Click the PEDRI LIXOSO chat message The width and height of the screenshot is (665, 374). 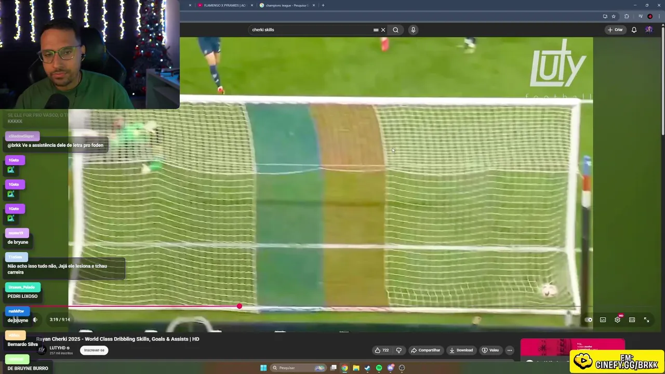[22, 296]
